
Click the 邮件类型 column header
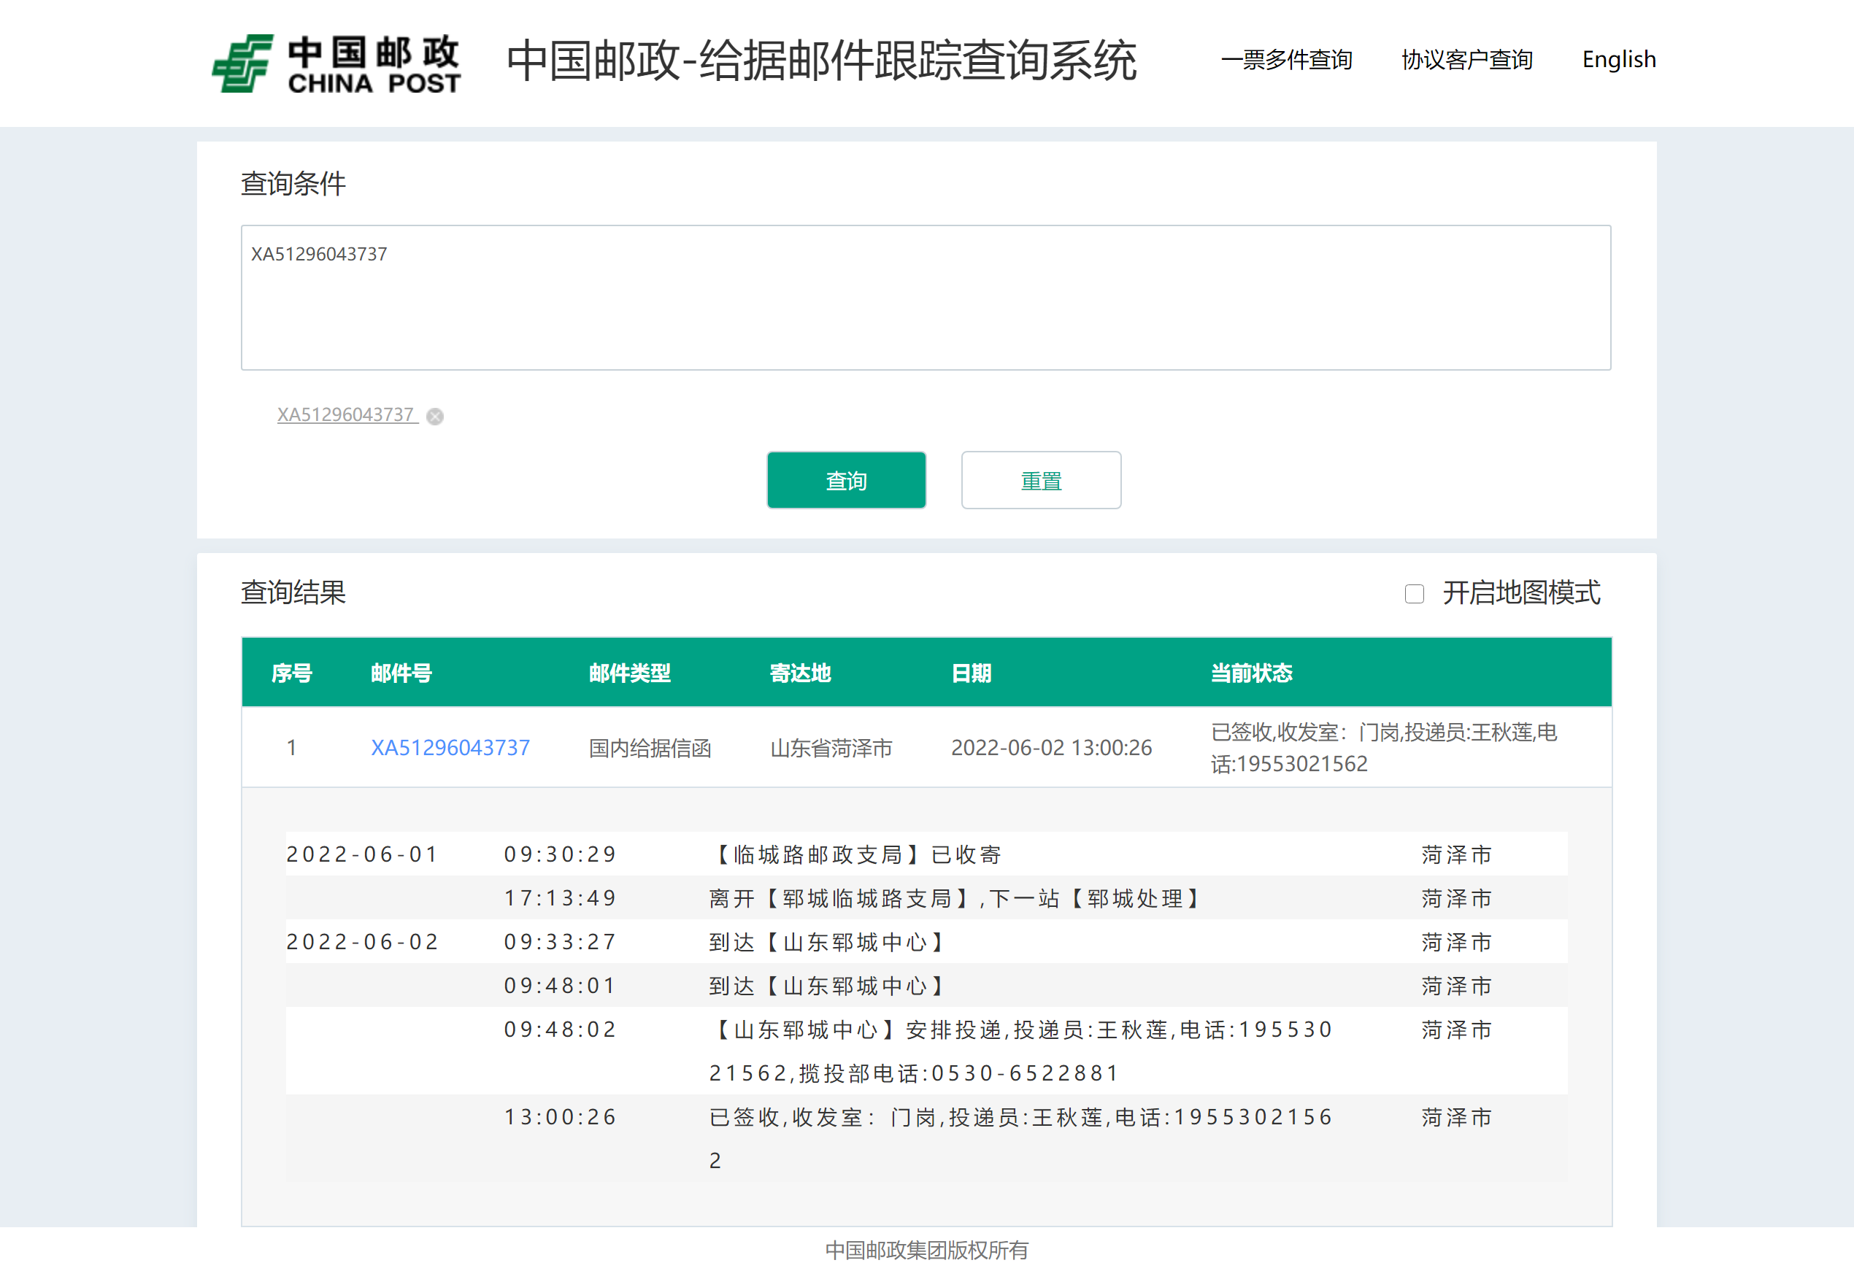pos(629,673)
